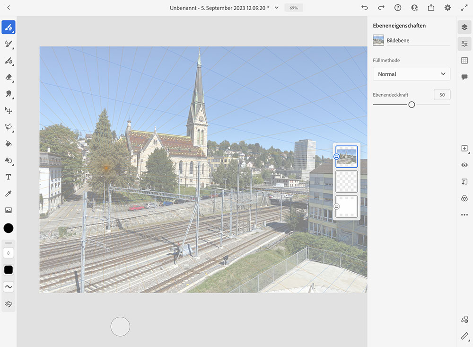Toggle the Layers panel icon

click(x=464, y=27)
